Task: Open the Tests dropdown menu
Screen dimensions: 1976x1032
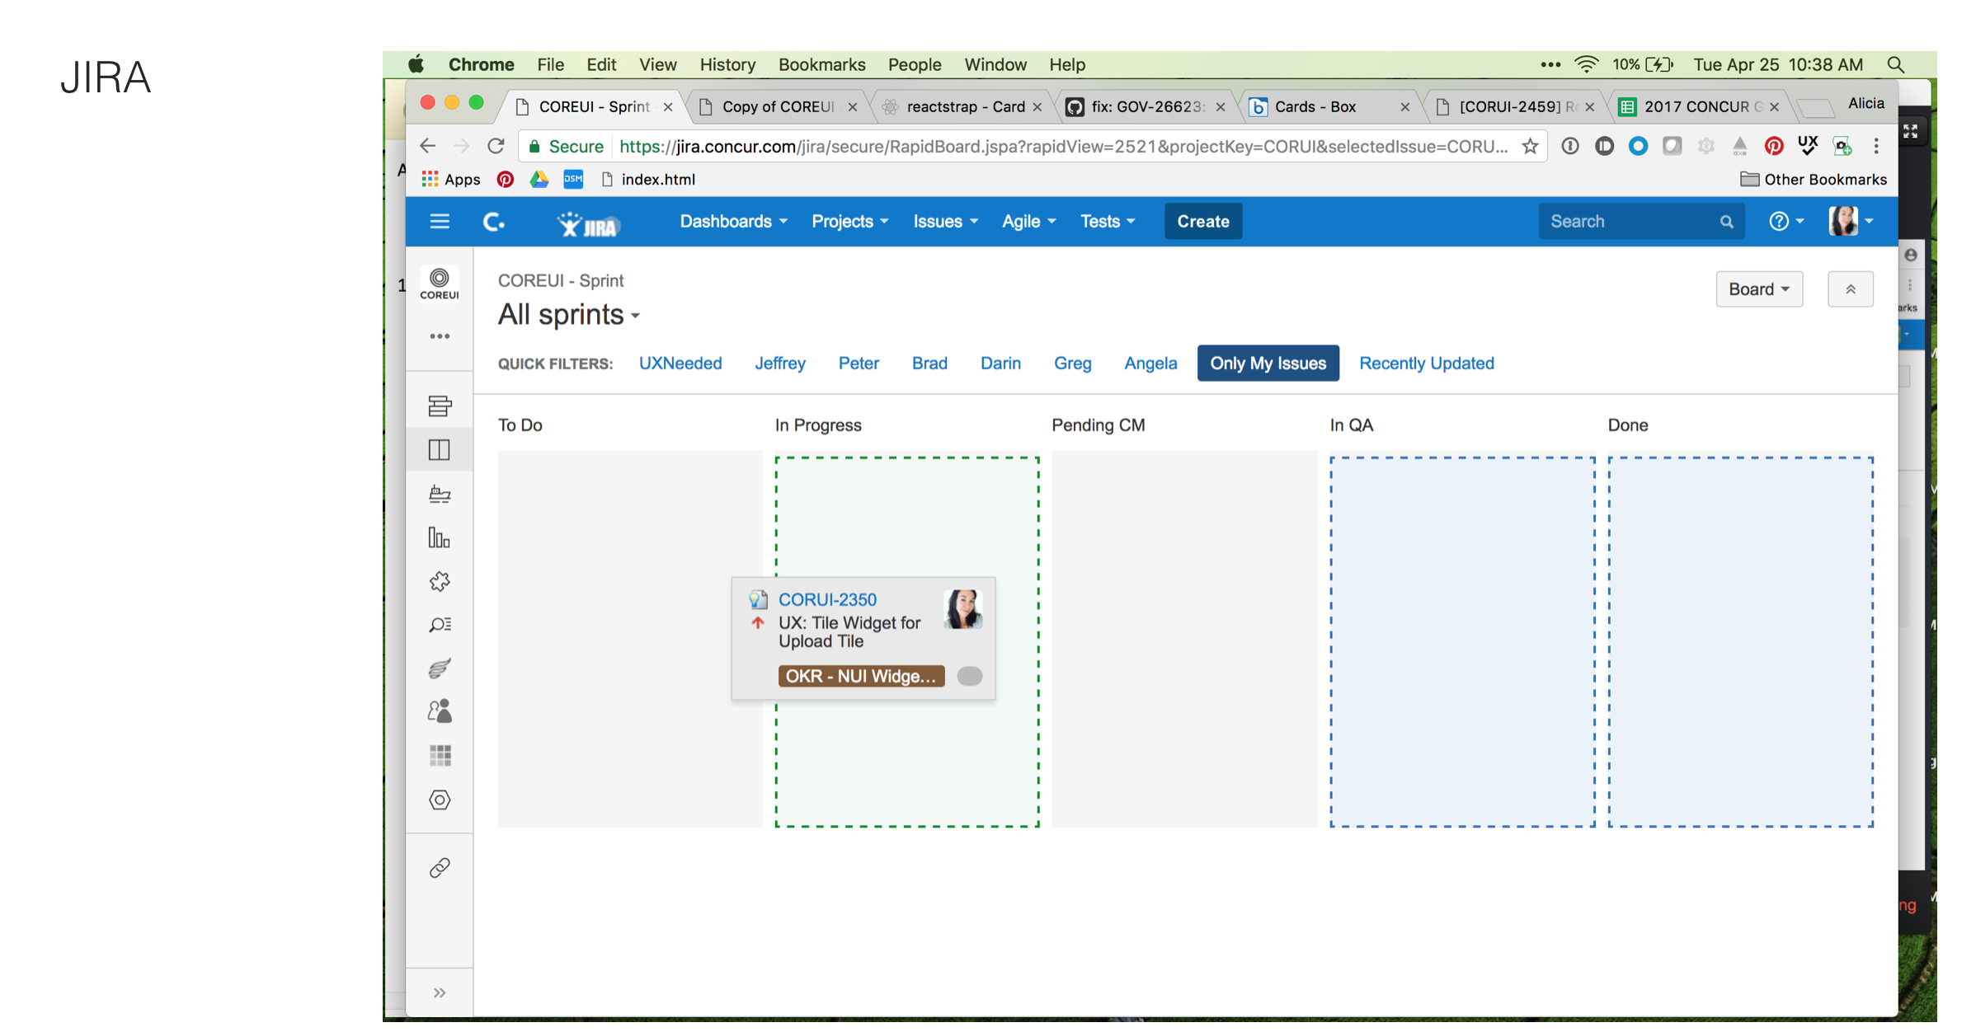Action: (x=1108, y=222)
